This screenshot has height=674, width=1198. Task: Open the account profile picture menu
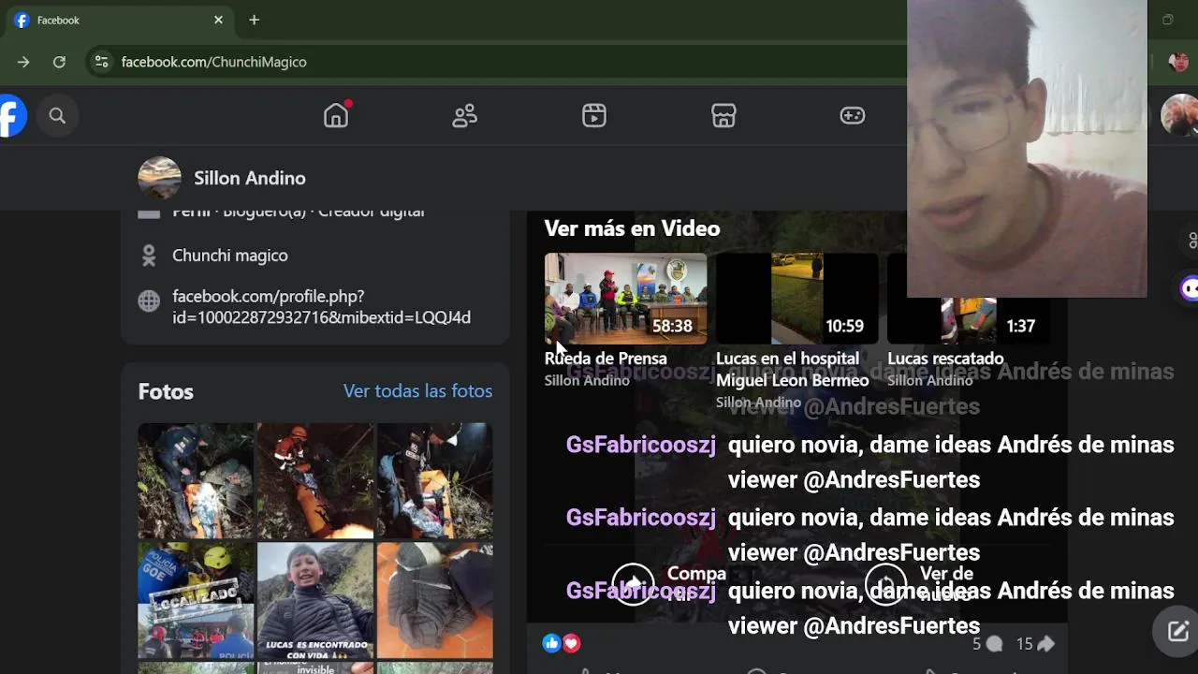(1178, 116)
